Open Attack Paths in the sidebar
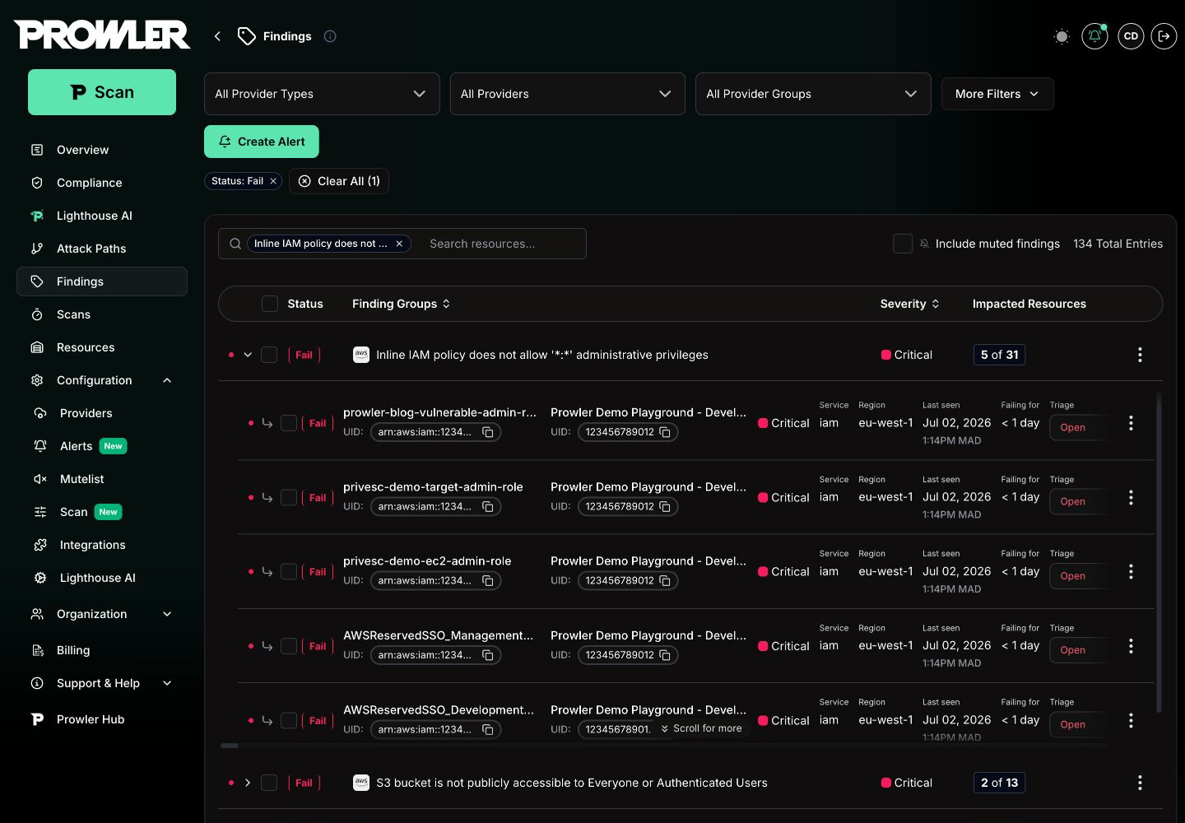 (102, 249)
